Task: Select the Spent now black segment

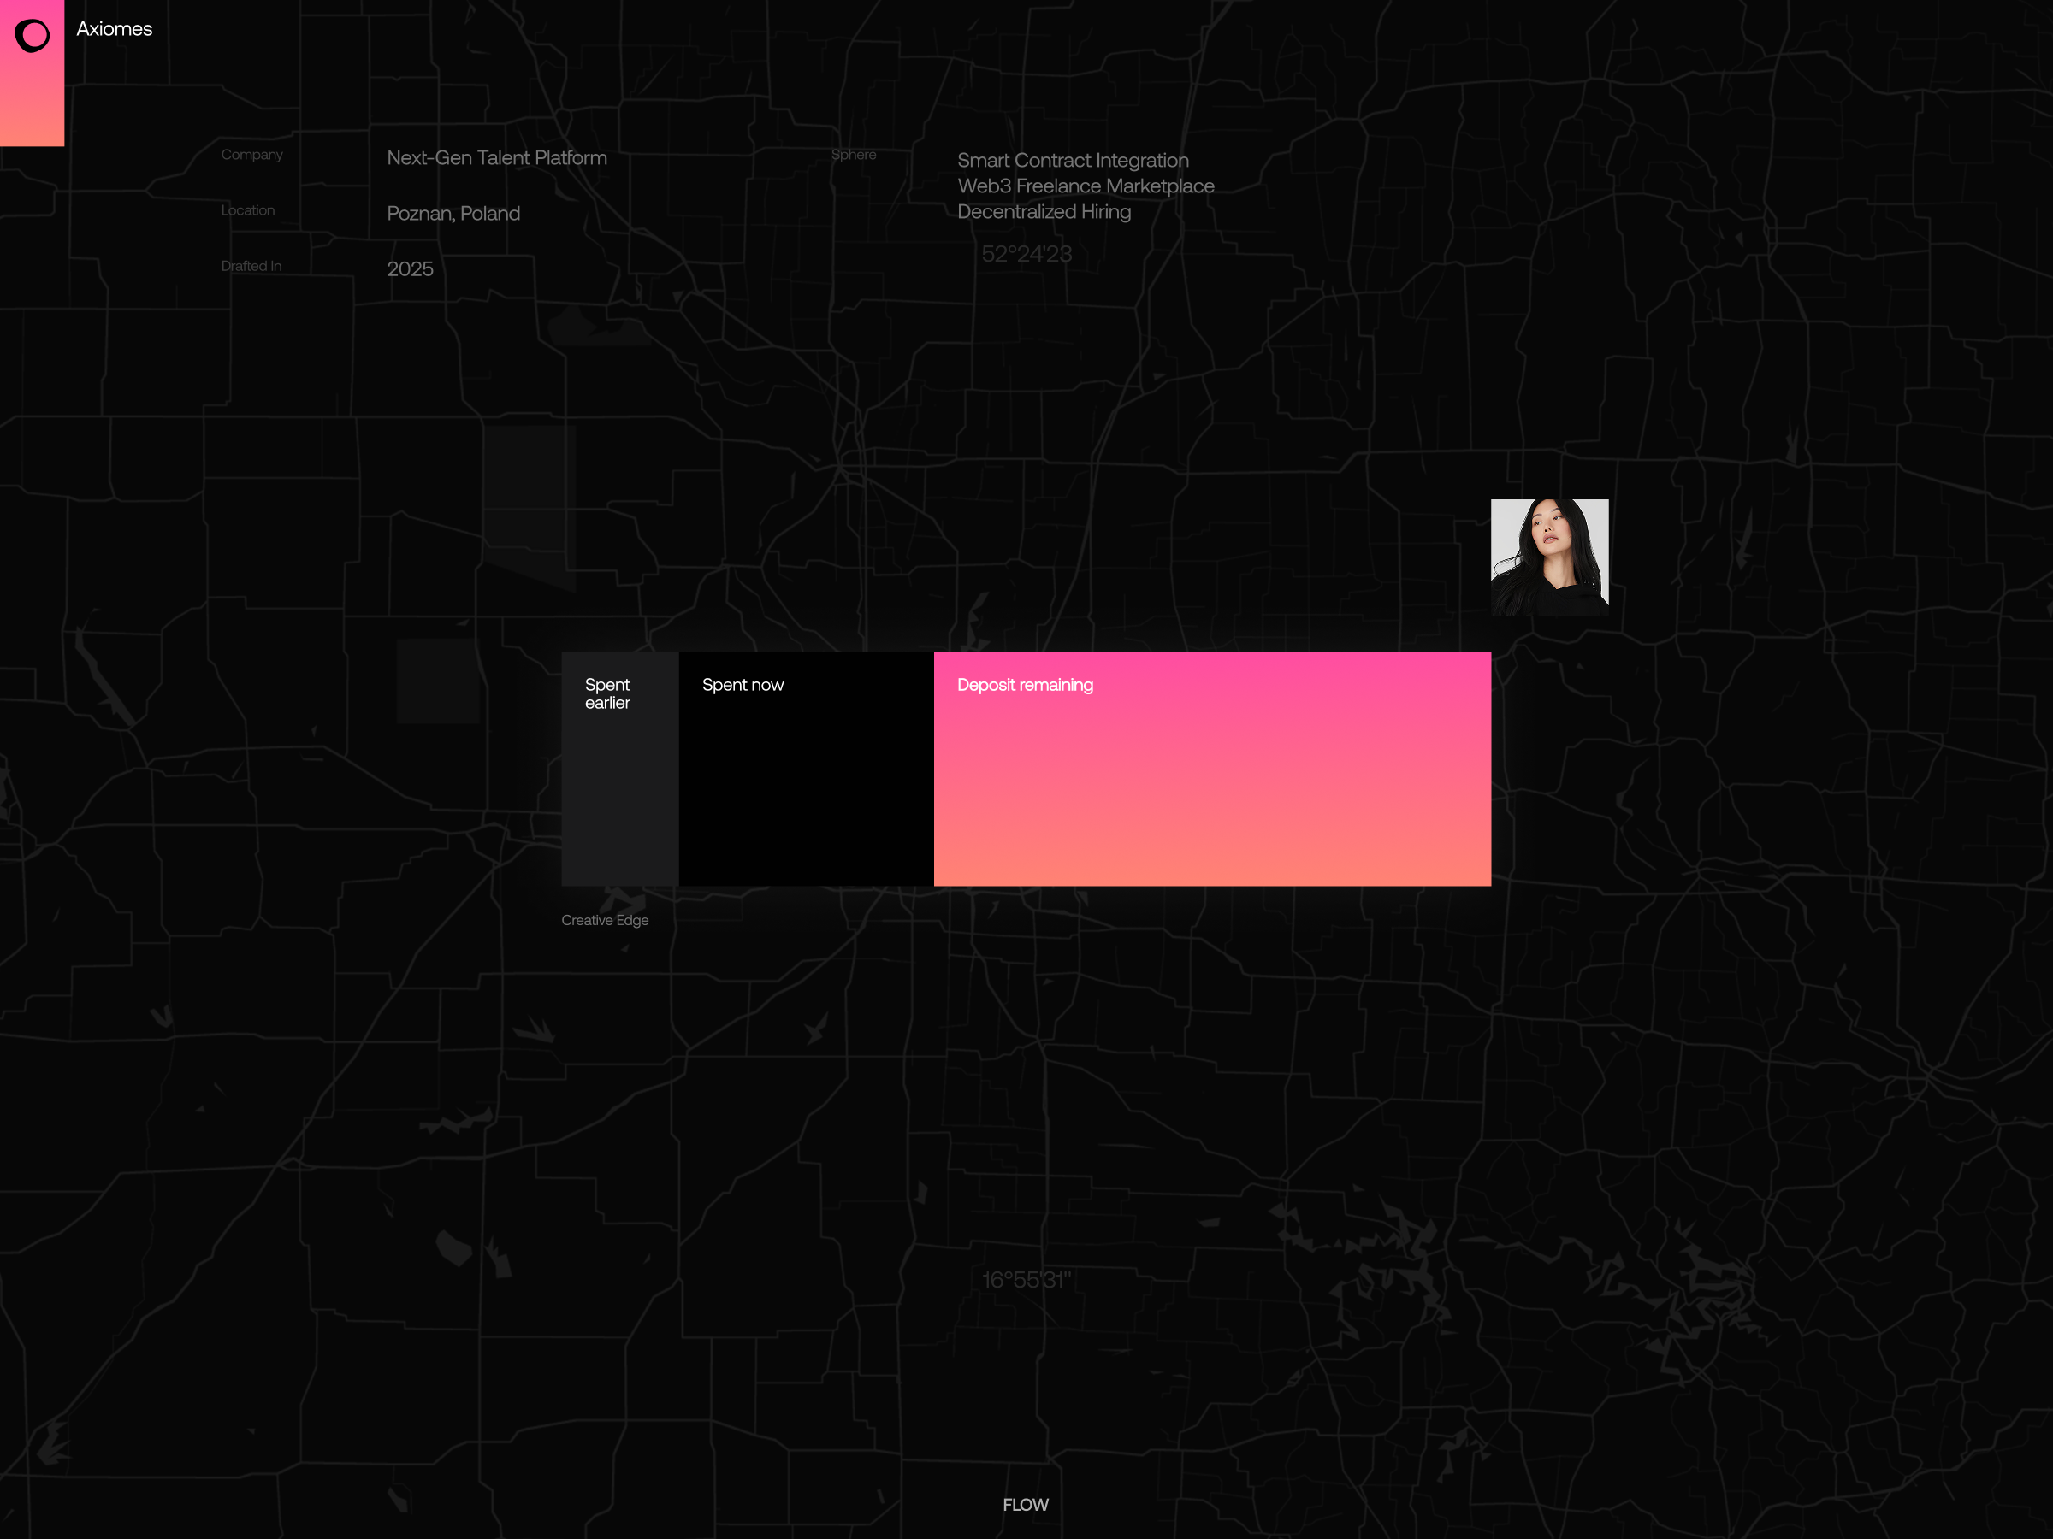Action: (806, 768)
